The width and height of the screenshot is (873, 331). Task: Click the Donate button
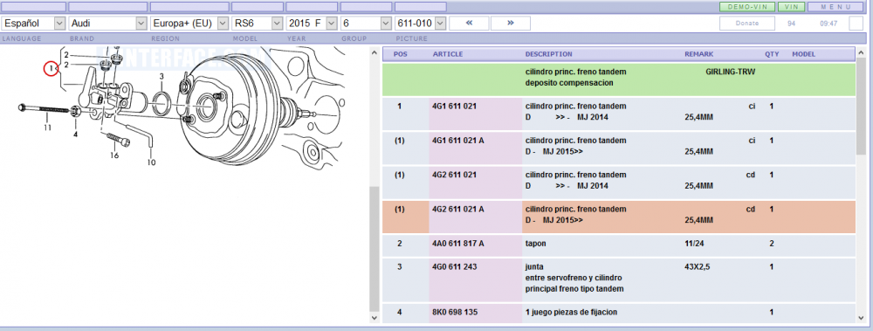coord(747,24)
